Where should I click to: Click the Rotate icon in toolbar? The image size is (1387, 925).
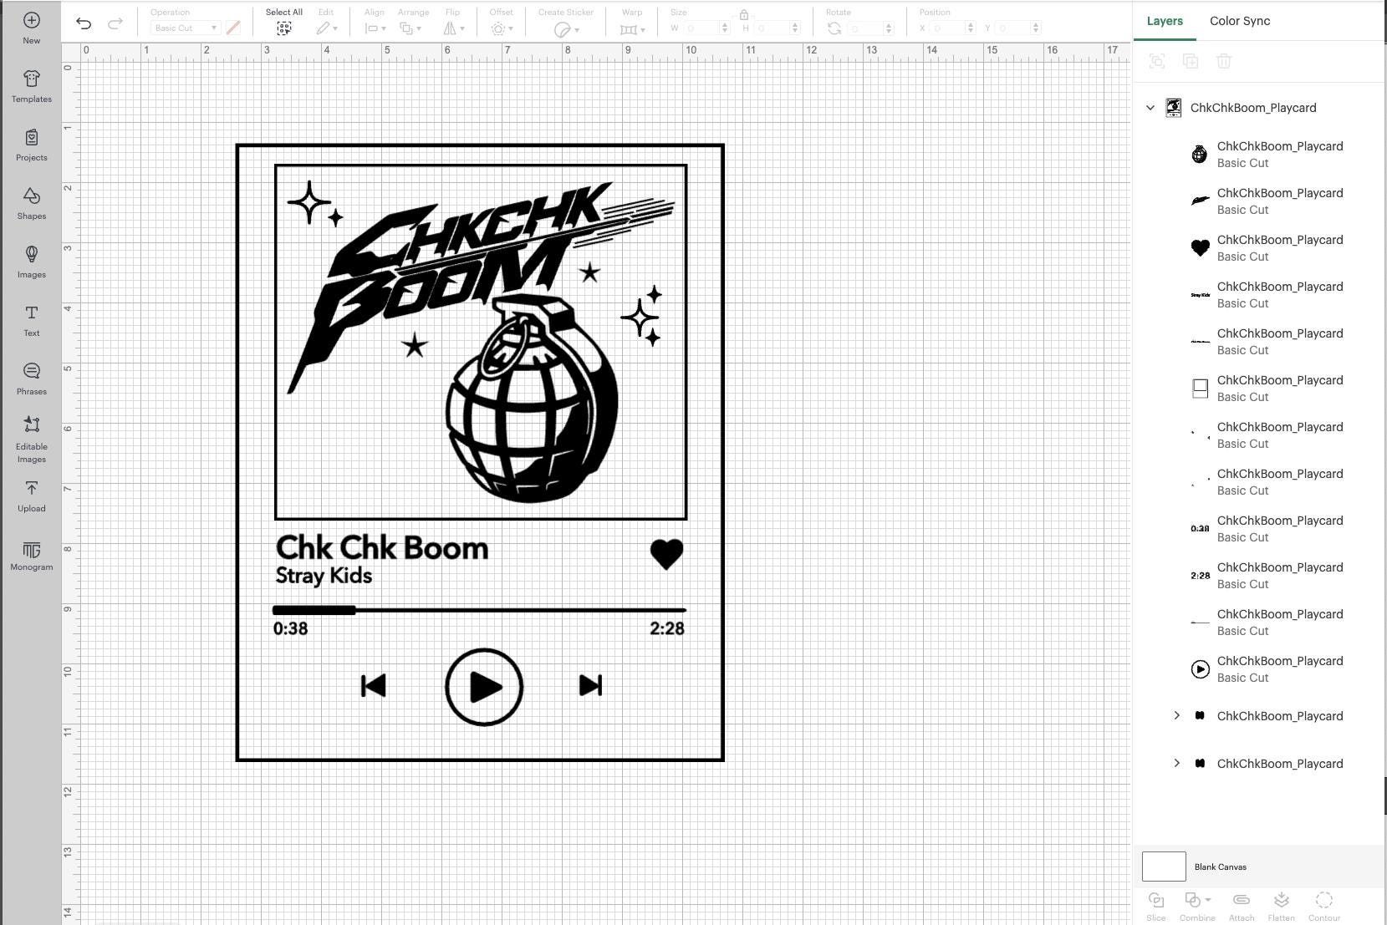834,28
